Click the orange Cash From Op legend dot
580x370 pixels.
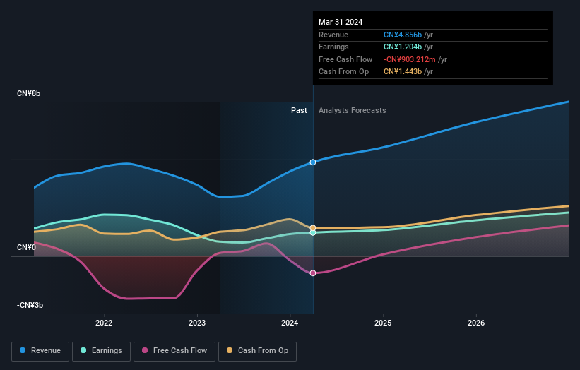pos(230,350)
